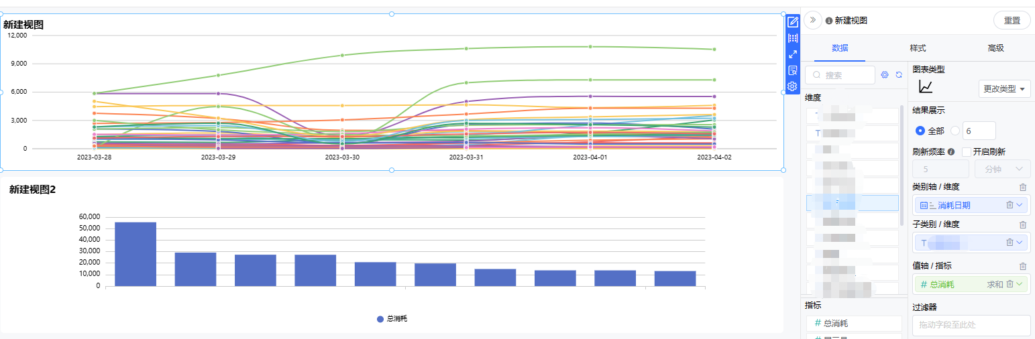The height and width of the screenshot is (339, 1035).
Task: Open view details search-document icon
Action: coord(793,70)
